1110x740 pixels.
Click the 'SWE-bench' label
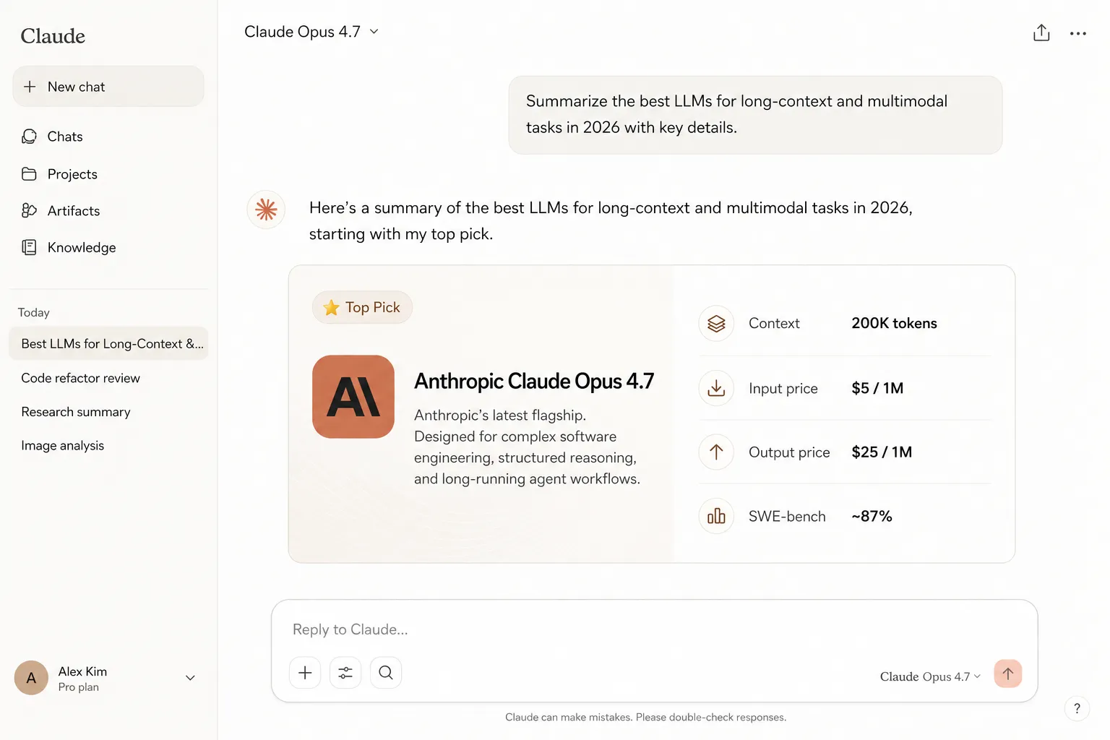pyautogui.click(x=787, y=516)
